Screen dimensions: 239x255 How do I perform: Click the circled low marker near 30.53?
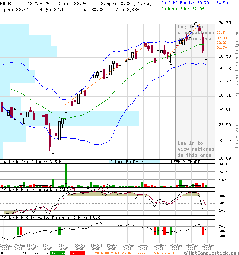170,63
